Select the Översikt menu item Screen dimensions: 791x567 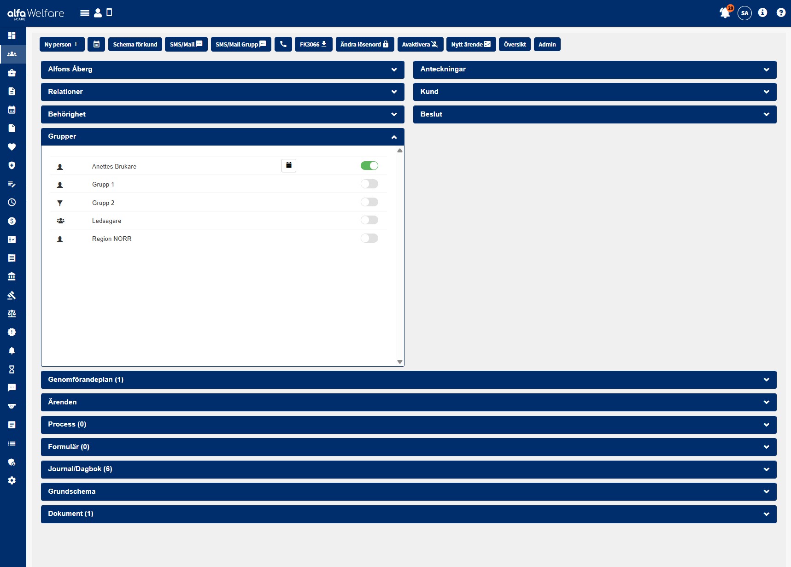[515, 44]
